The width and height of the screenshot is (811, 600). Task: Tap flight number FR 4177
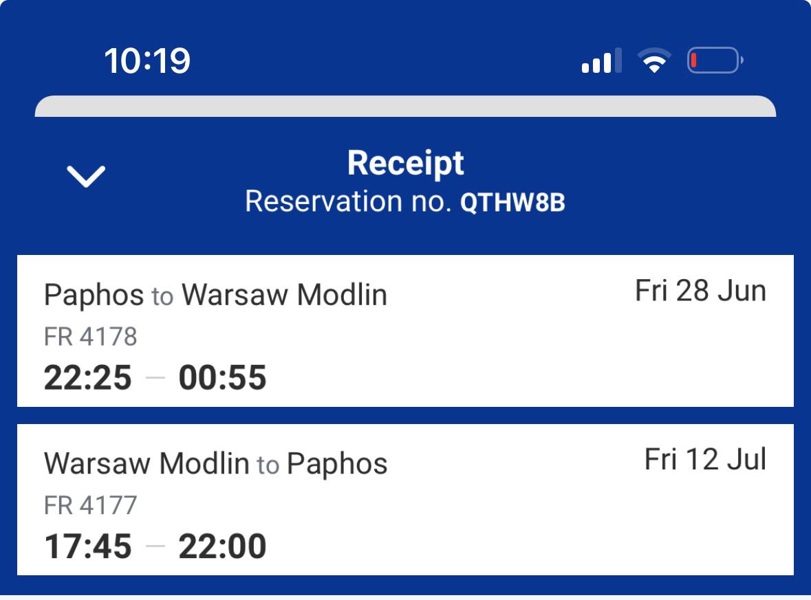[x=91, y=505]
